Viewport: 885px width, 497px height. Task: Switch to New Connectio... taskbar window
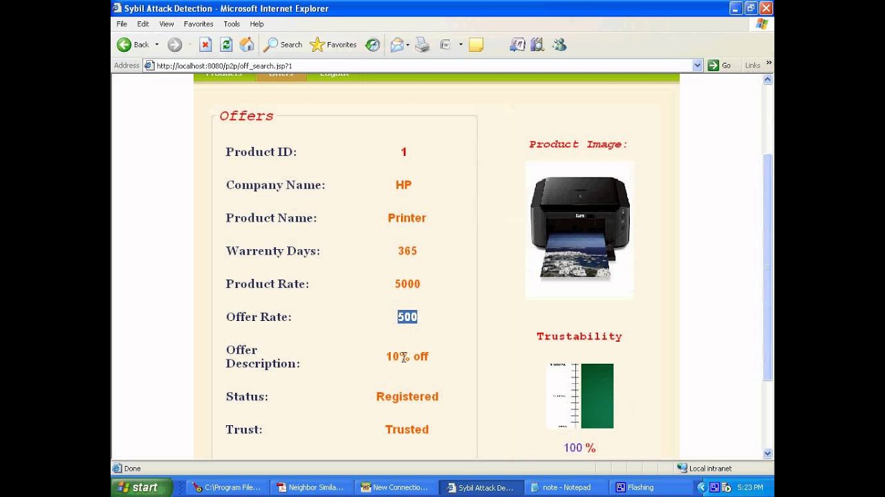395,487
